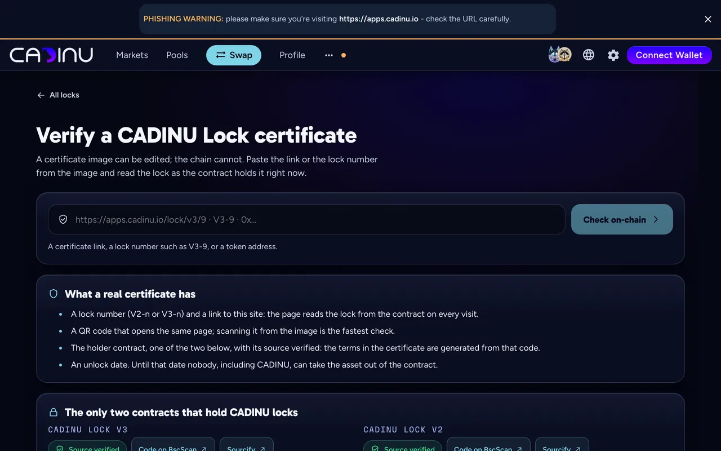Image resolution: width=721 pixels, height=451 pixels.
Task: Go to the Markets page
Action: click(x=132, y=55)
